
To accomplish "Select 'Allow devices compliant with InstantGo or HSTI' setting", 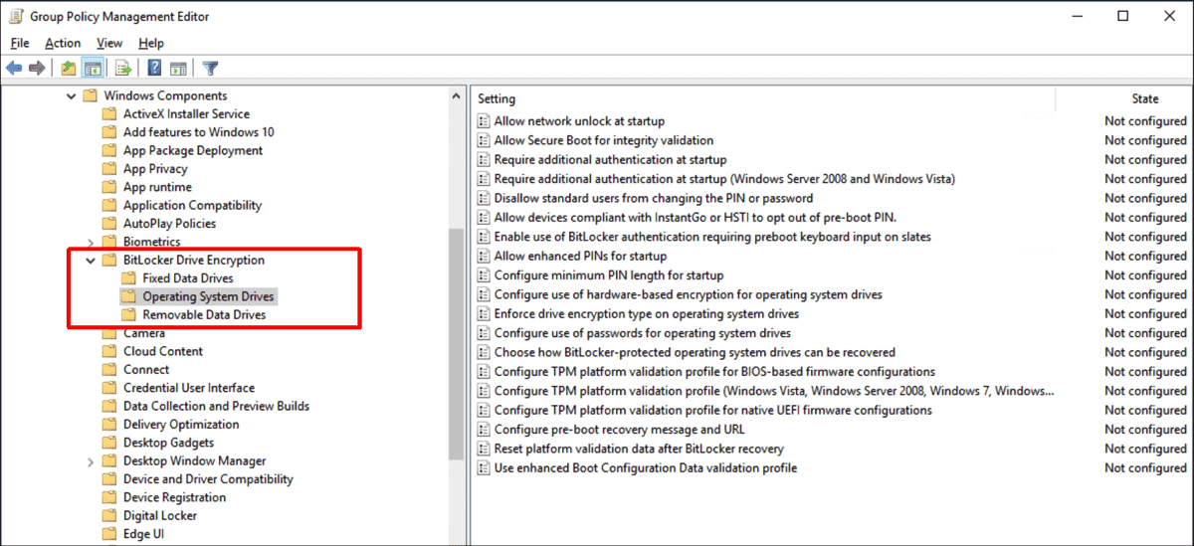I will 695,217.
